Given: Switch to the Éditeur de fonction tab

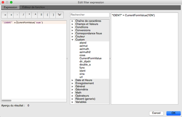Looking at the screenshot, I should (33, 7).
